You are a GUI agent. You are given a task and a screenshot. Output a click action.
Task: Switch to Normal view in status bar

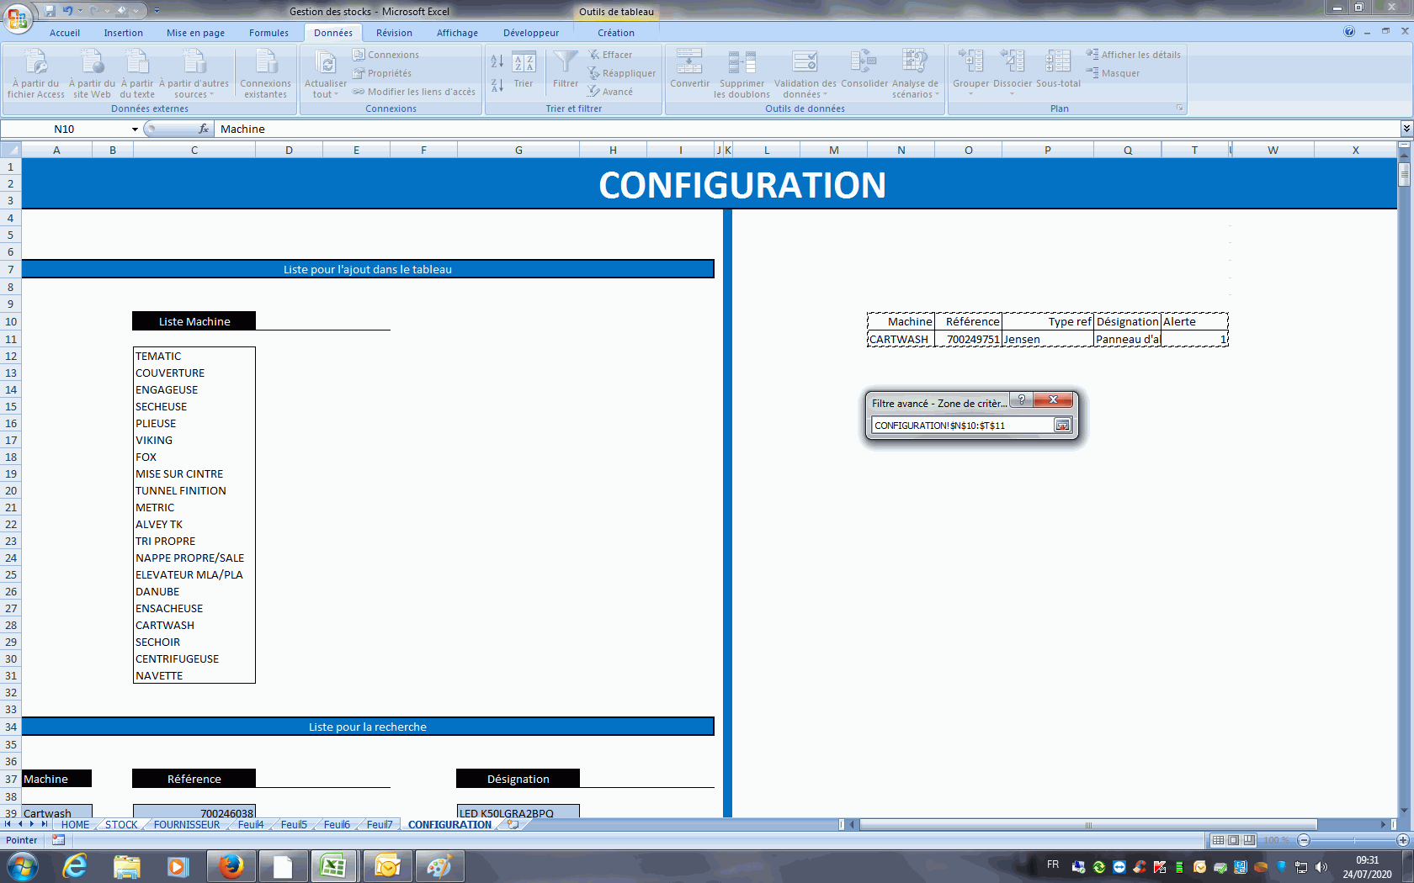tap(1218, 840)
